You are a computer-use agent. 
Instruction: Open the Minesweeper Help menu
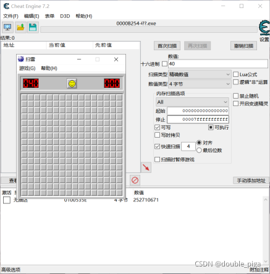49,68
